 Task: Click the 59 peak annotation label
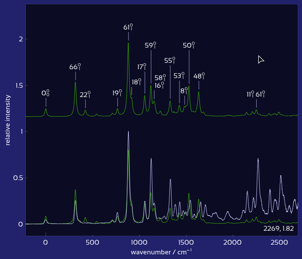coord(151,46)
